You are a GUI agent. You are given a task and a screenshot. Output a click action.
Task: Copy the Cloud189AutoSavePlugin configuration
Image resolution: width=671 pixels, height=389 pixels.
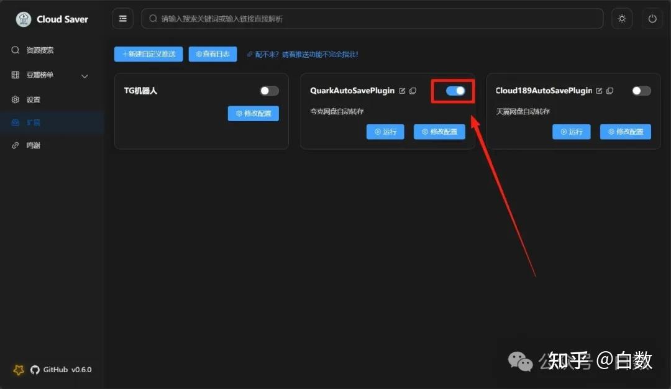[x=609, y=90]
